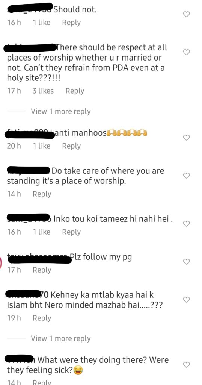The height and width of the screenshot is (385, 202).
Task: Heart the 'Do take care' comment
Action: (x=187, y=176)
